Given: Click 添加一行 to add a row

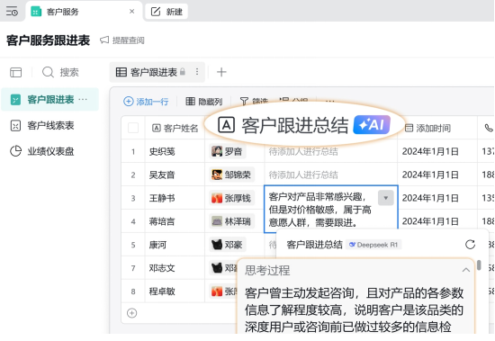Looking at the screenshot, I should pyautogui.click(x=146, y=102).
